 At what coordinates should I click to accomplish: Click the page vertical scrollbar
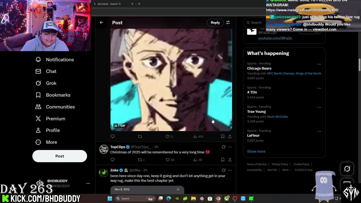(359, 65)
